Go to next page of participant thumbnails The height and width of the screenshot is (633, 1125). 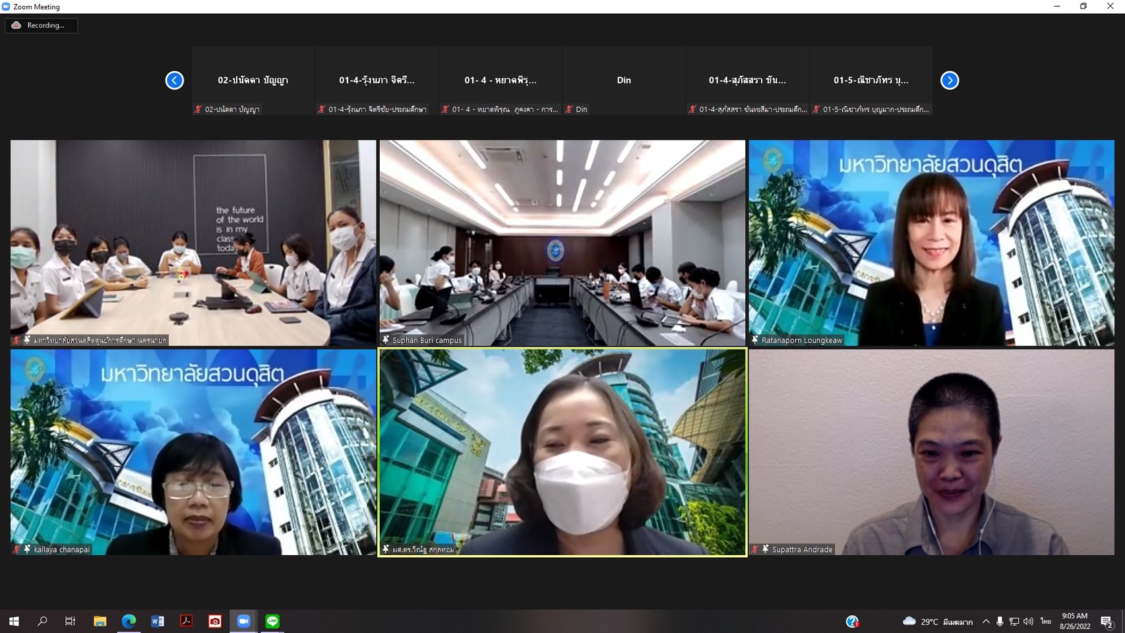tap(950, 80)
